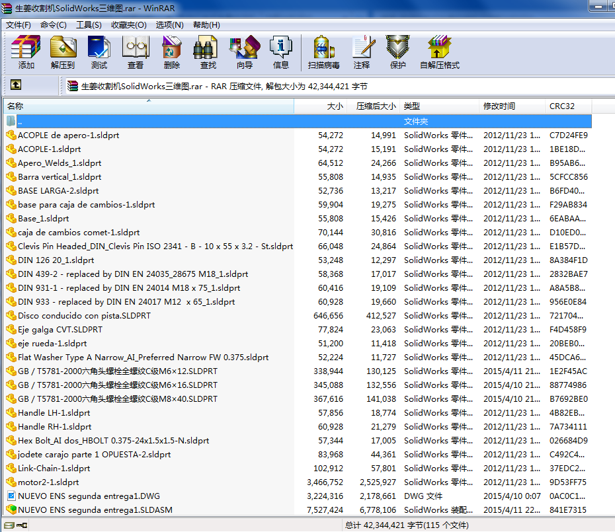Screen dimensions: 615x532
Task: Click the parent folder '..' icon
Action: (11, 121)
